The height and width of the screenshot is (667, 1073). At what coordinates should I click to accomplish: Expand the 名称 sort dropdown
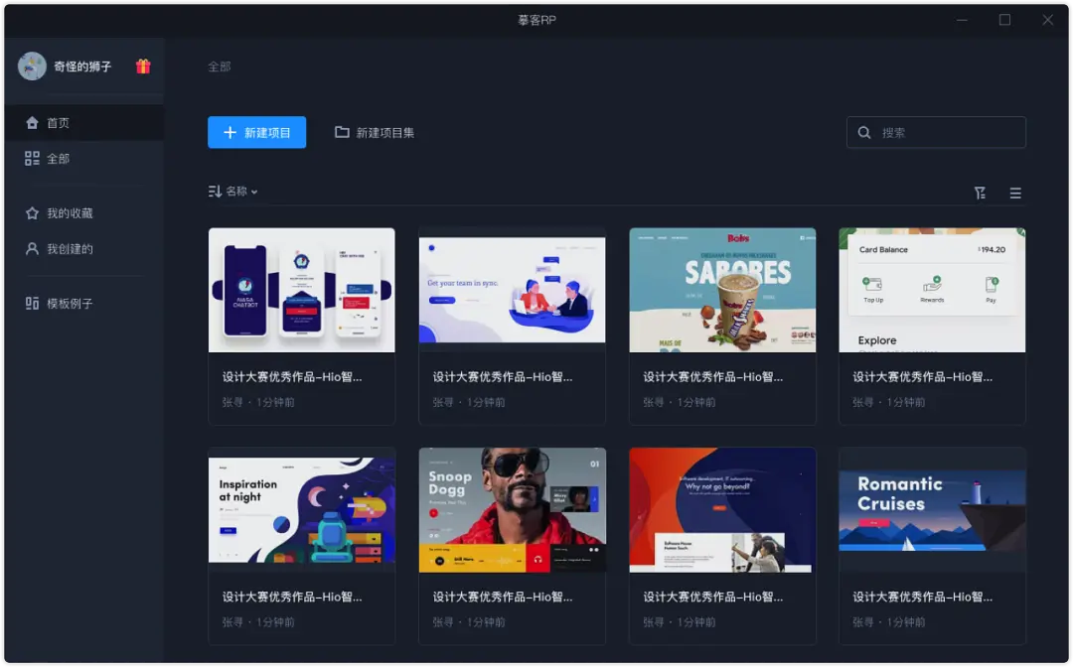(241, 192)
